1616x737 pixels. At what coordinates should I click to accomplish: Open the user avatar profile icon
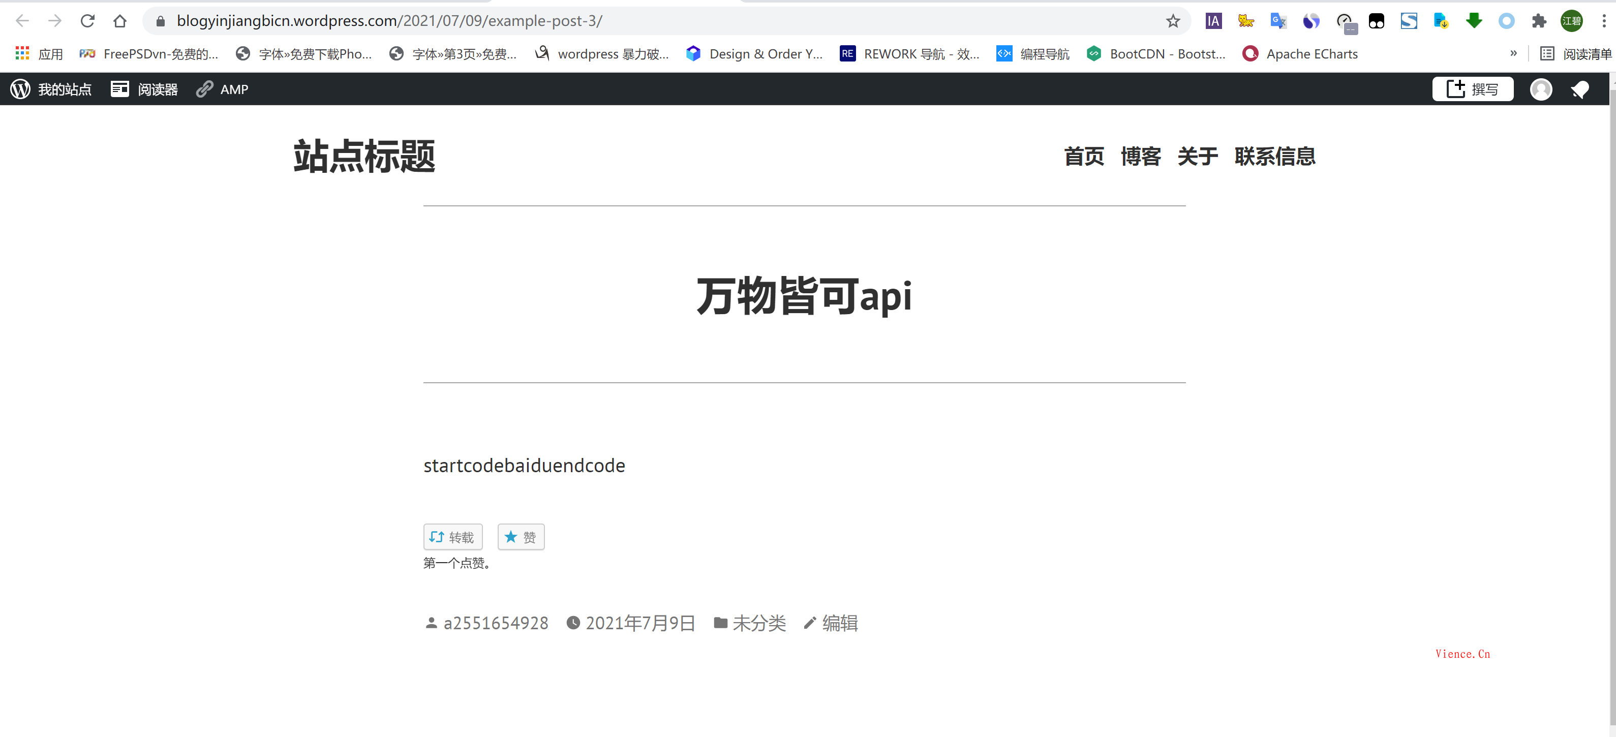coord(1540,89)
